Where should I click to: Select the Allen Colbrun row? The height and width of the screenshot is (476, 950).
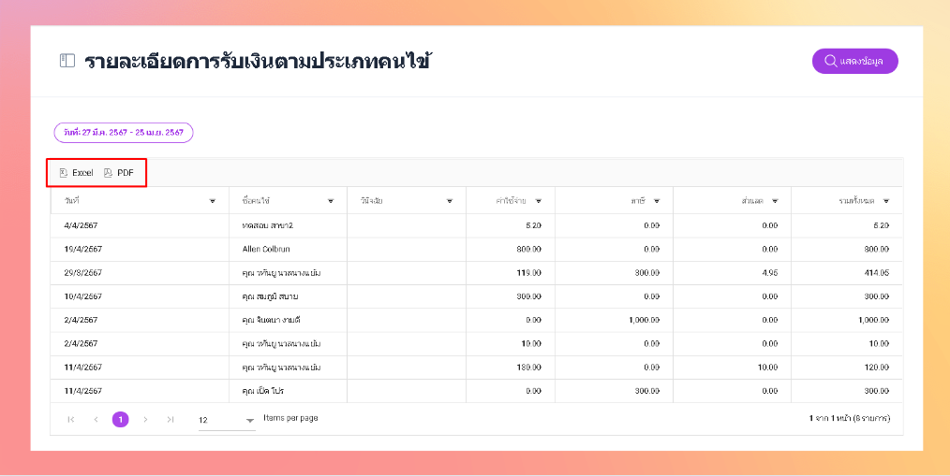pyautogui.click(x=267, y=249)
